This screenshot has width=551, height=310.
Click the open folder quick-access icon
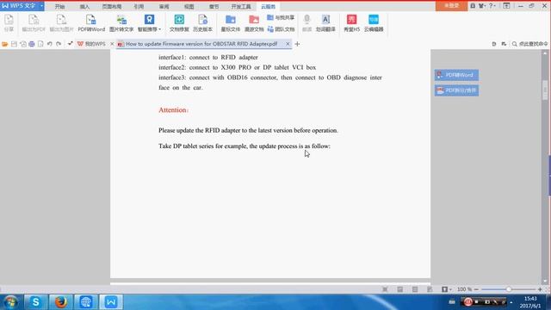click(5, 44)
